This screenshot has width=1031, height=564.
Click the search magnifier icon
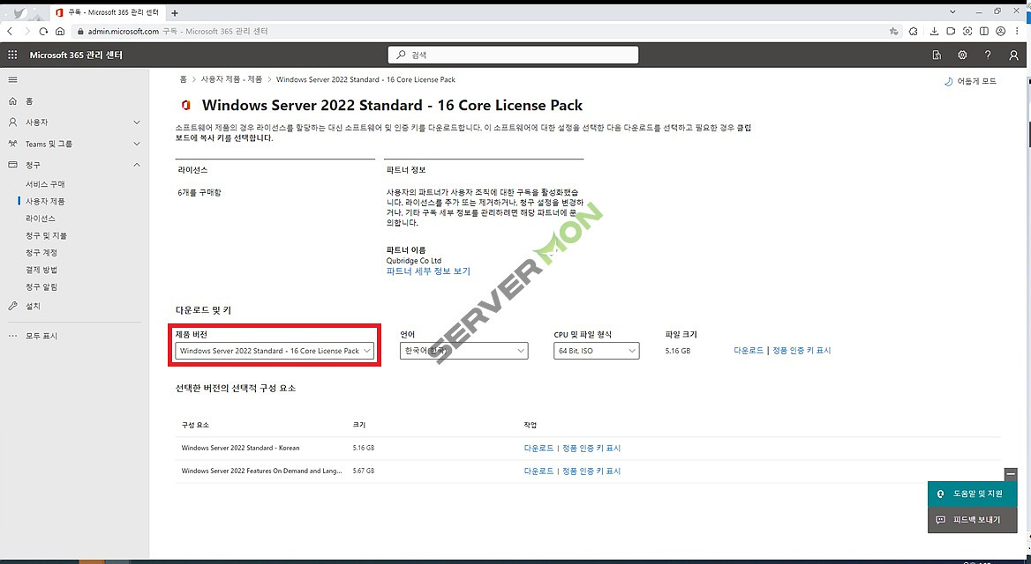(x=401, y=56)
